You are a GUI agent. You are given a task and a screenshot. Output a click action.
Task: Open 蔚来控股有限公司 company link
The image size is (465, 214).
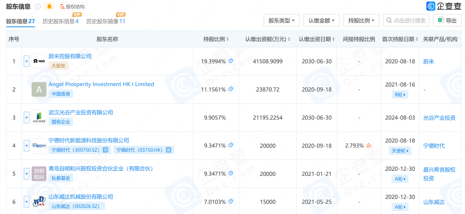70,56
